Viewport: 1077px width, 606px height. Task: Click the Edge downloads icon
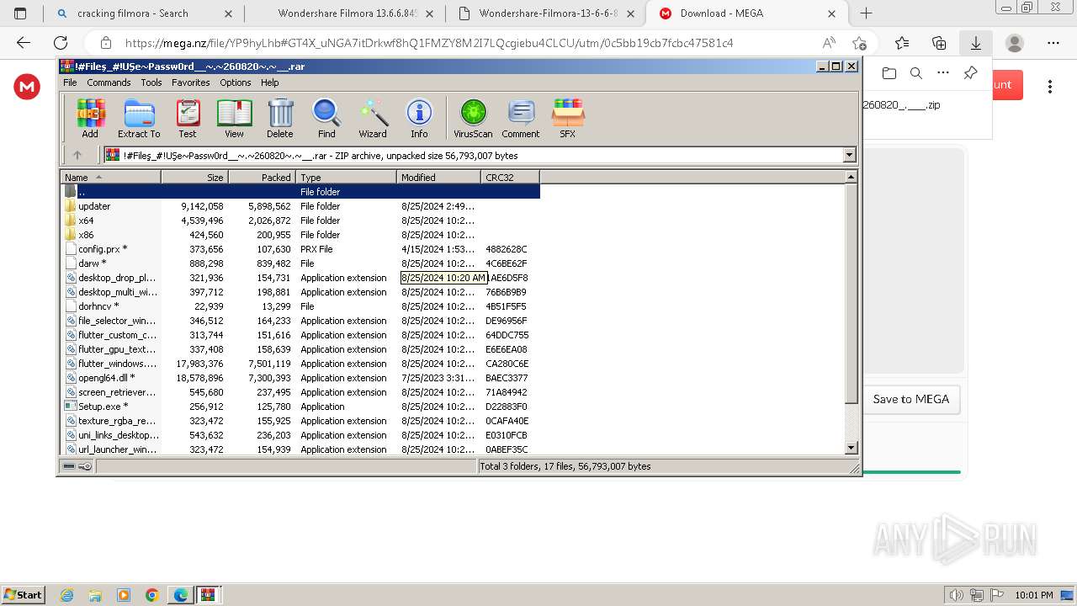(976, 43)
